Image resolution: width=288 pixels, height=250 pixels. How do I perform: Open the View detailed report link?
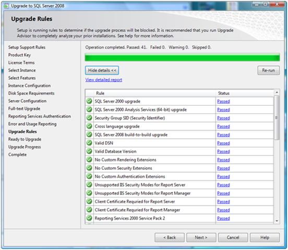coord(104,80)
